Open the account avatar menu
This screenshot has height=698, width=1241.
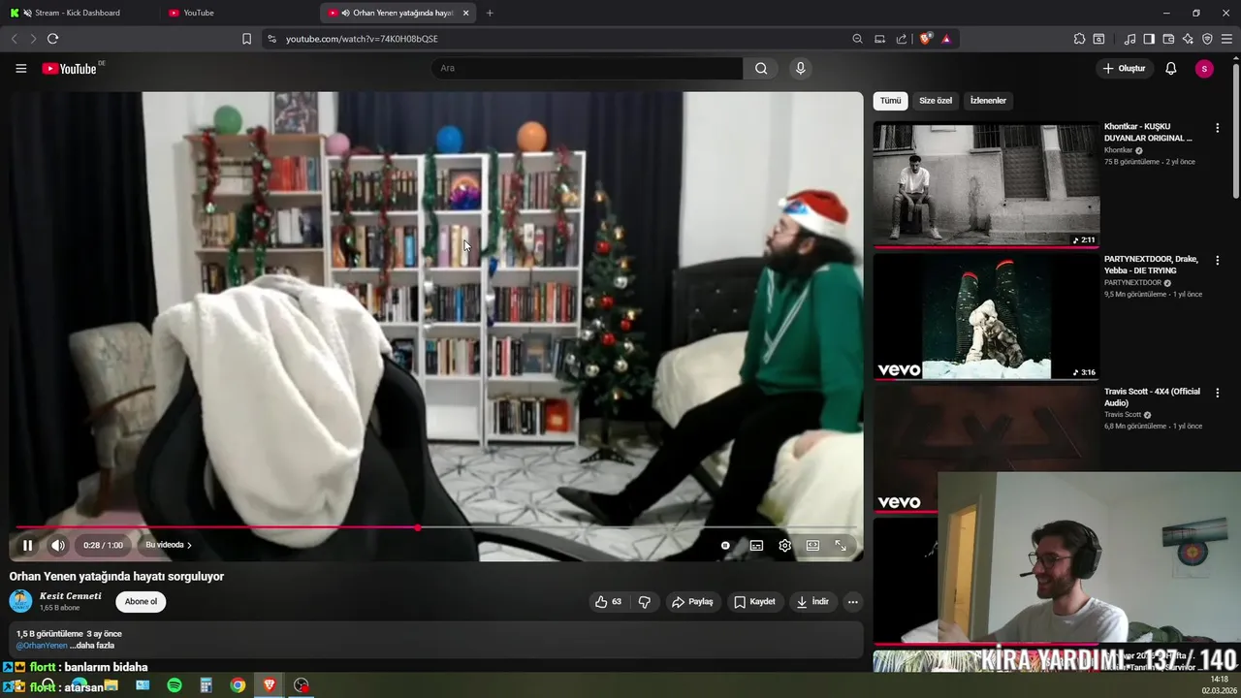1204,69
